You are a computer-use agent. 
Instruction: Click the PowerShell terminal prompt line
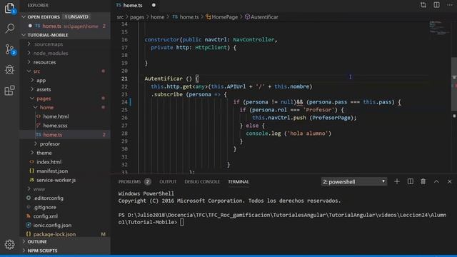click(x=282, y=218)
